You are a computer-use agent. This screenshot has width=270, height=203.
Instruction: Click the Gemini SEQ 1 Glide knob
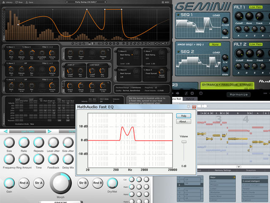(x=225, y=32)
